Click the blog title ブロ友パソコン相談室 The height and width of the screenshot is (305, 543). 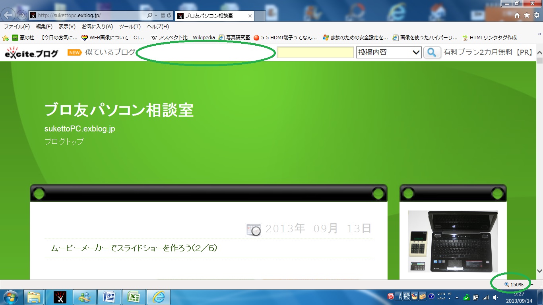coord(119,110)
